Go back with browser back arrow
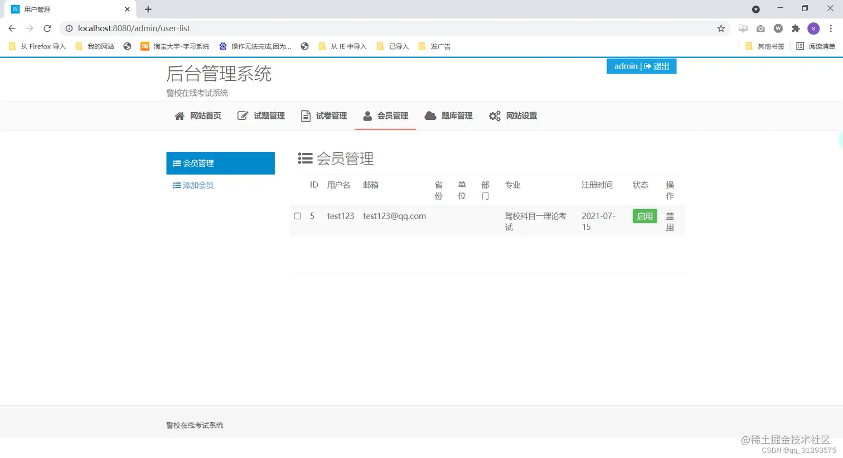This screenshot has width=843, height=458. tap(12, 28)
